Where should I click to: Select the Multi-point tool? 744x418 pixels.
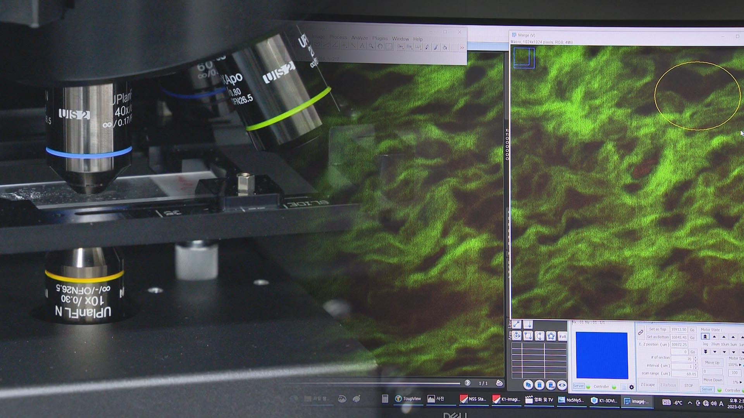(x=344, y=45)
